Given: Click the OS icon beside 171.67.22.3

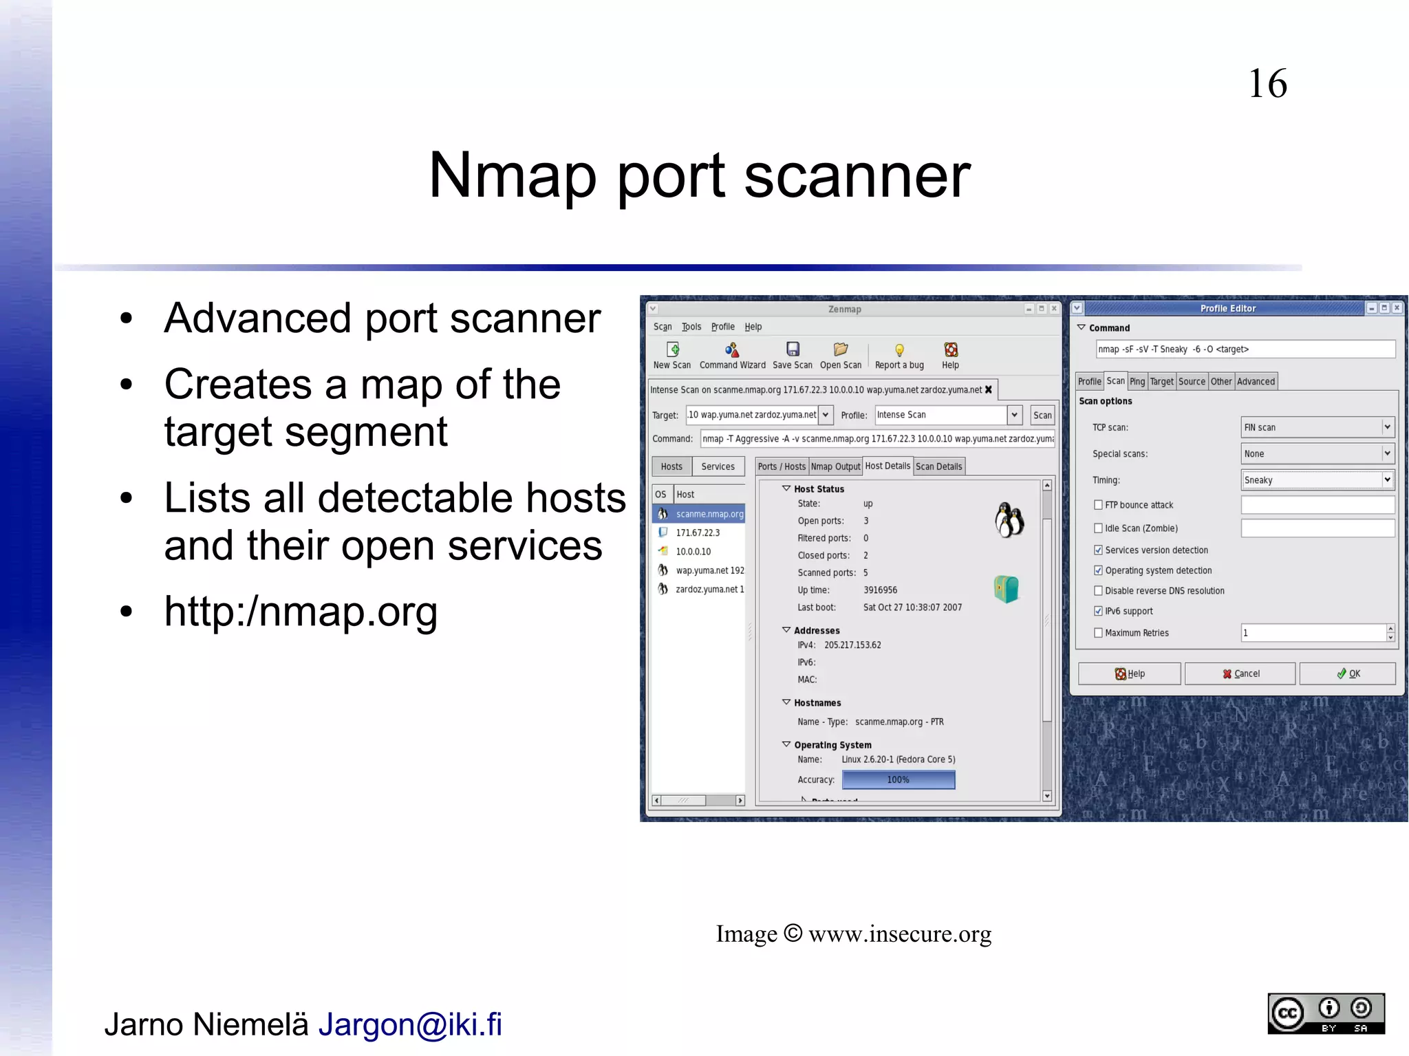Looking at the screenshot, I should coord(663,532).
